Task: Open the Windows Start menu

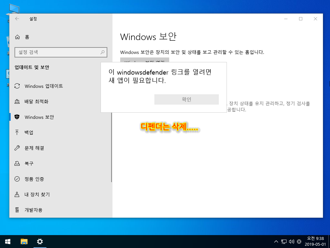Action: (x=8, y=242)
